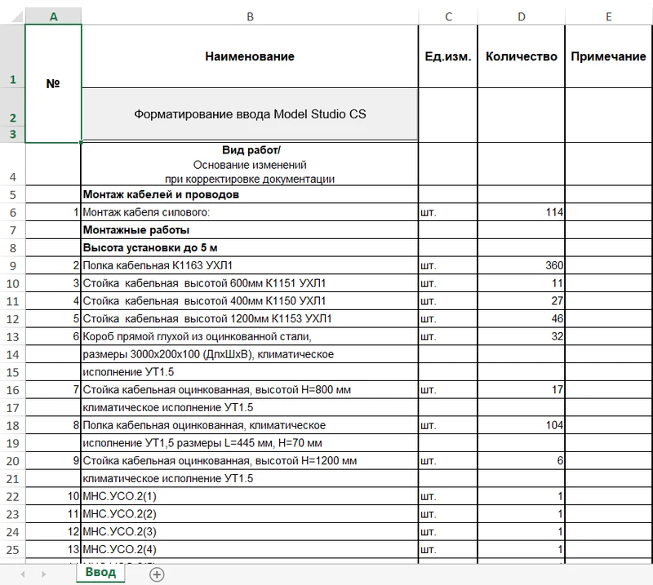Select column E header

pyautogui.click(x=608, y=16)
